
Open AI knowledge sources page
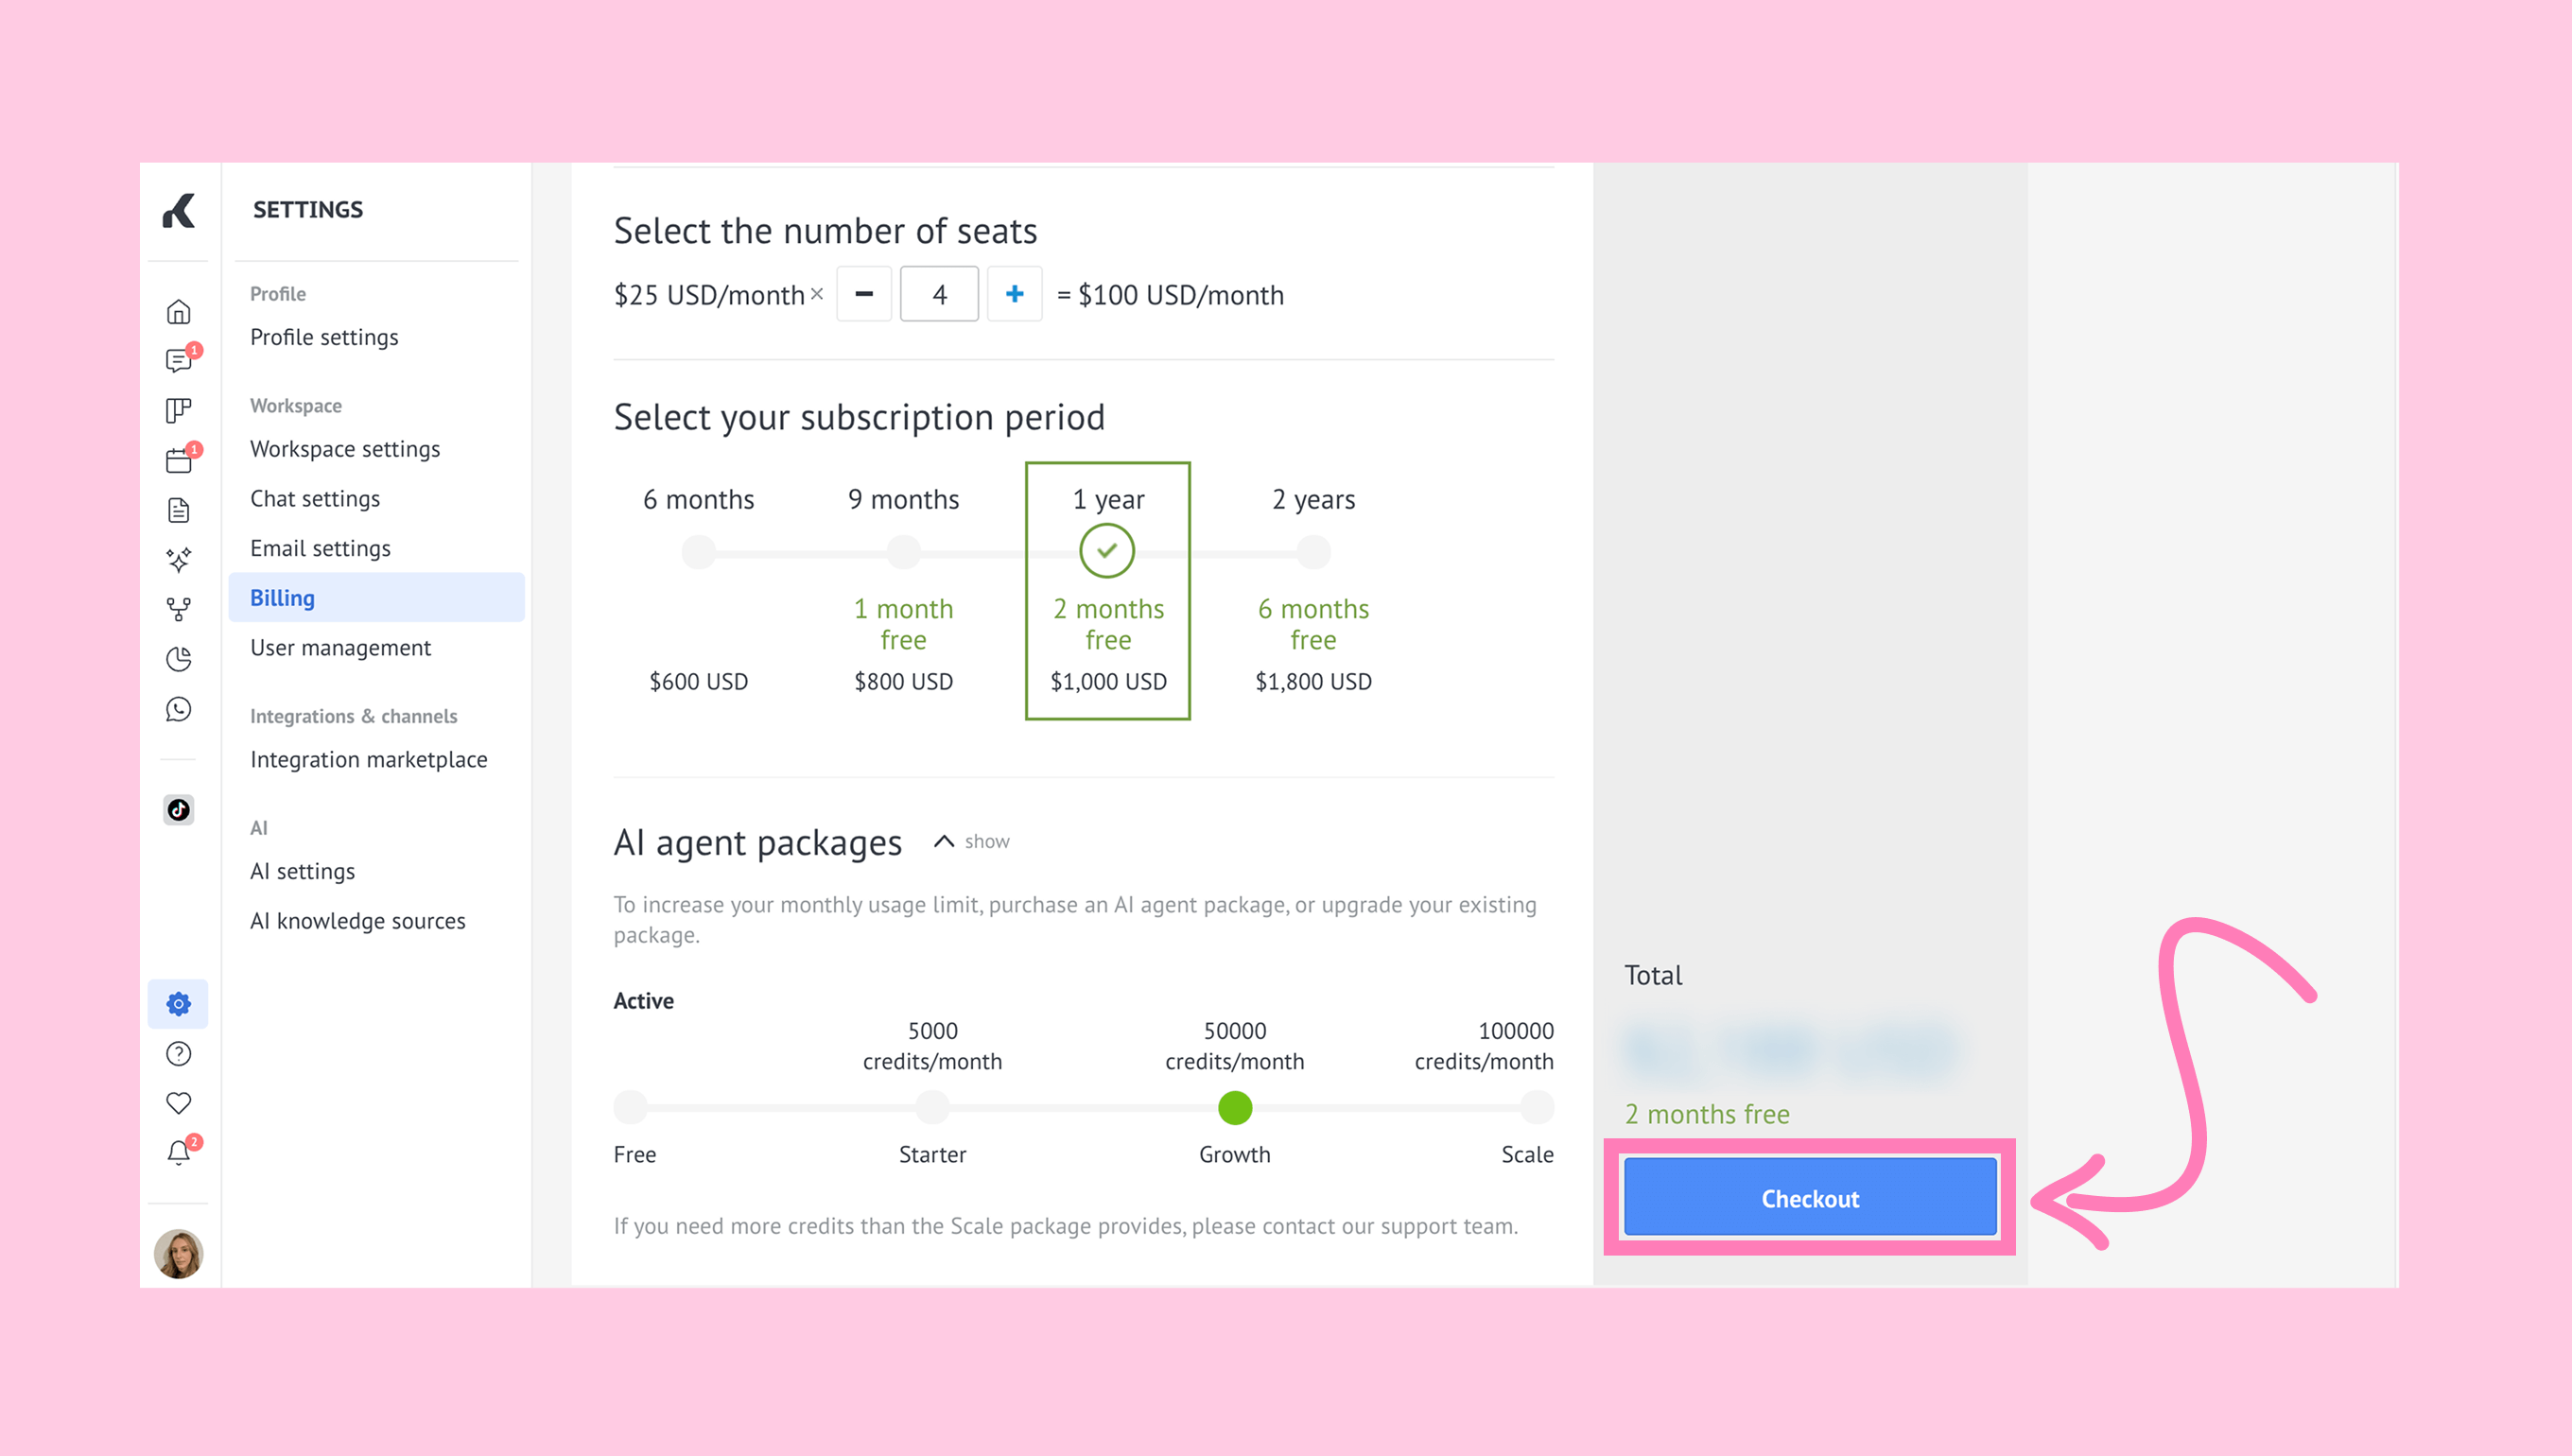point(357,920)
